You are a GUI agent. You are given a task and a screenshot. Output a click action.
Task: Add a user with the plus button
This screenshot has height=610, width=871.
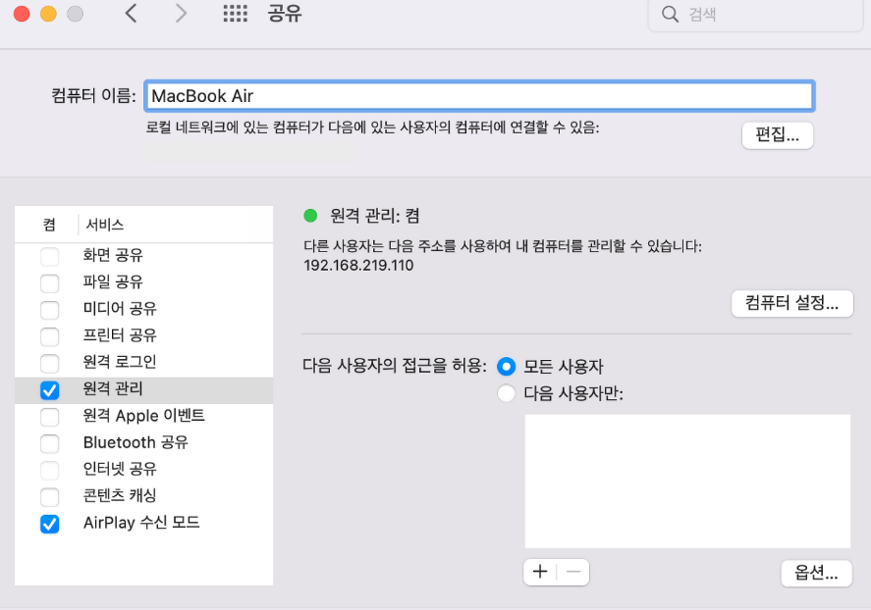pos(540,572)
